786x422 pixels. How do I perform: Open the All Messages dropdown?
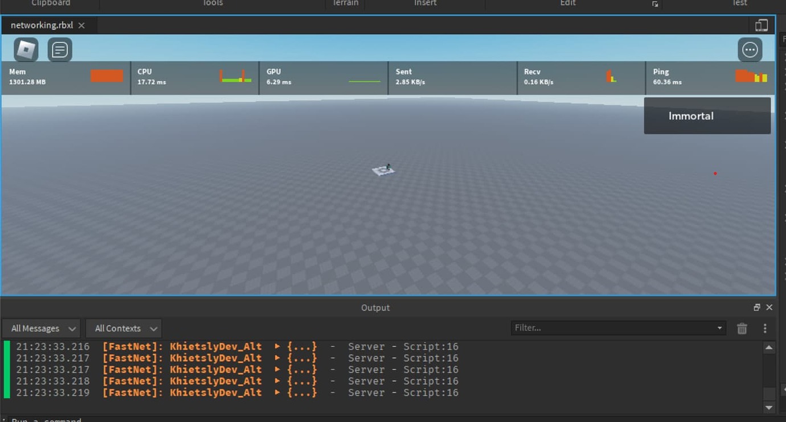coord(42,328)
